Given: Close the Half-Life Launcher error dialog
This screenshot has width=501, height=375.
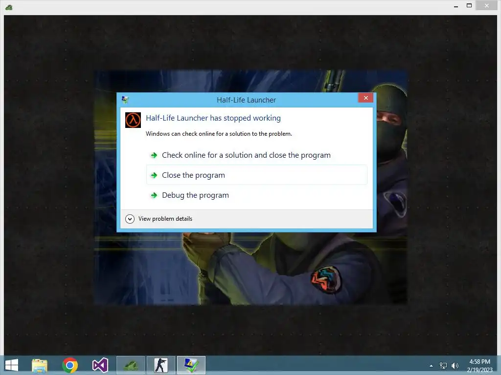Looking at the screenshot, I should pos(366,98).
